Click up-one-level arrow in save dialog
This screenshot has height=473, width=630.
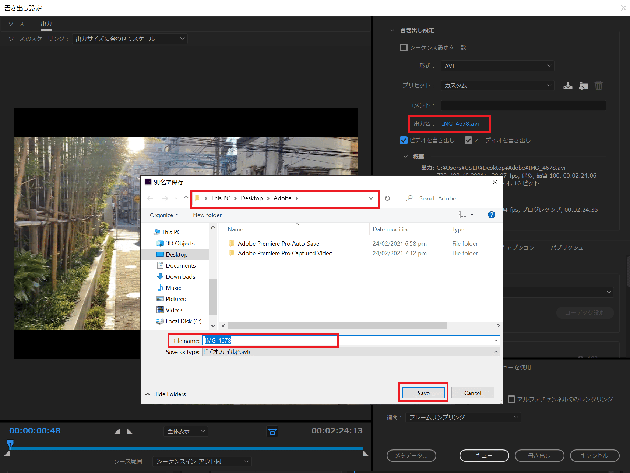click(x=186, y=198)
